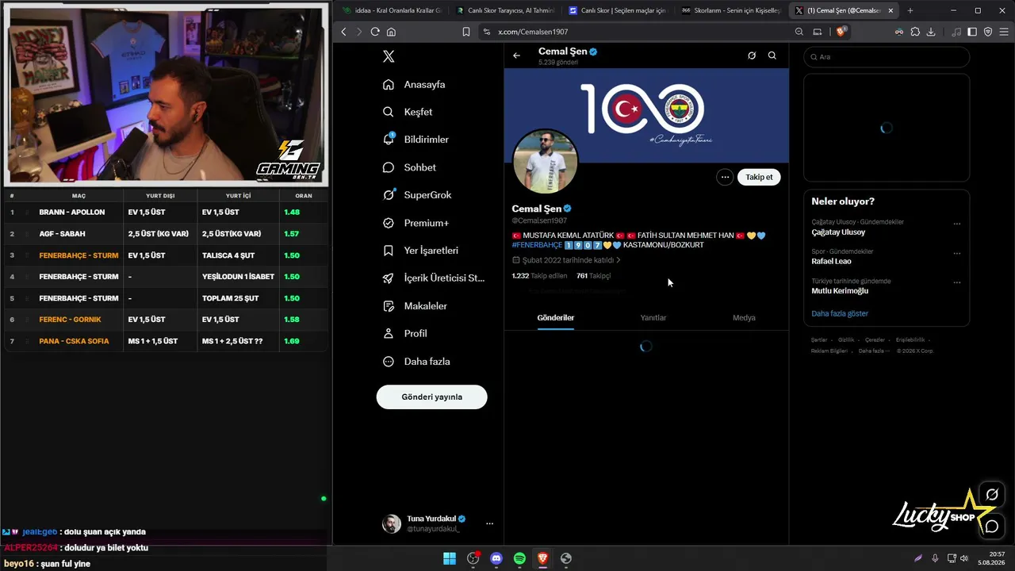
Task: Open the floating Grok button
Action: point(991,495)
